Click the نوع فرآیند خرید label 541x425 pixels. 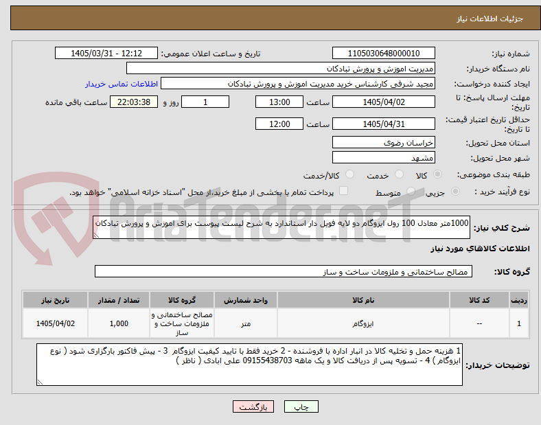[502, 192]
